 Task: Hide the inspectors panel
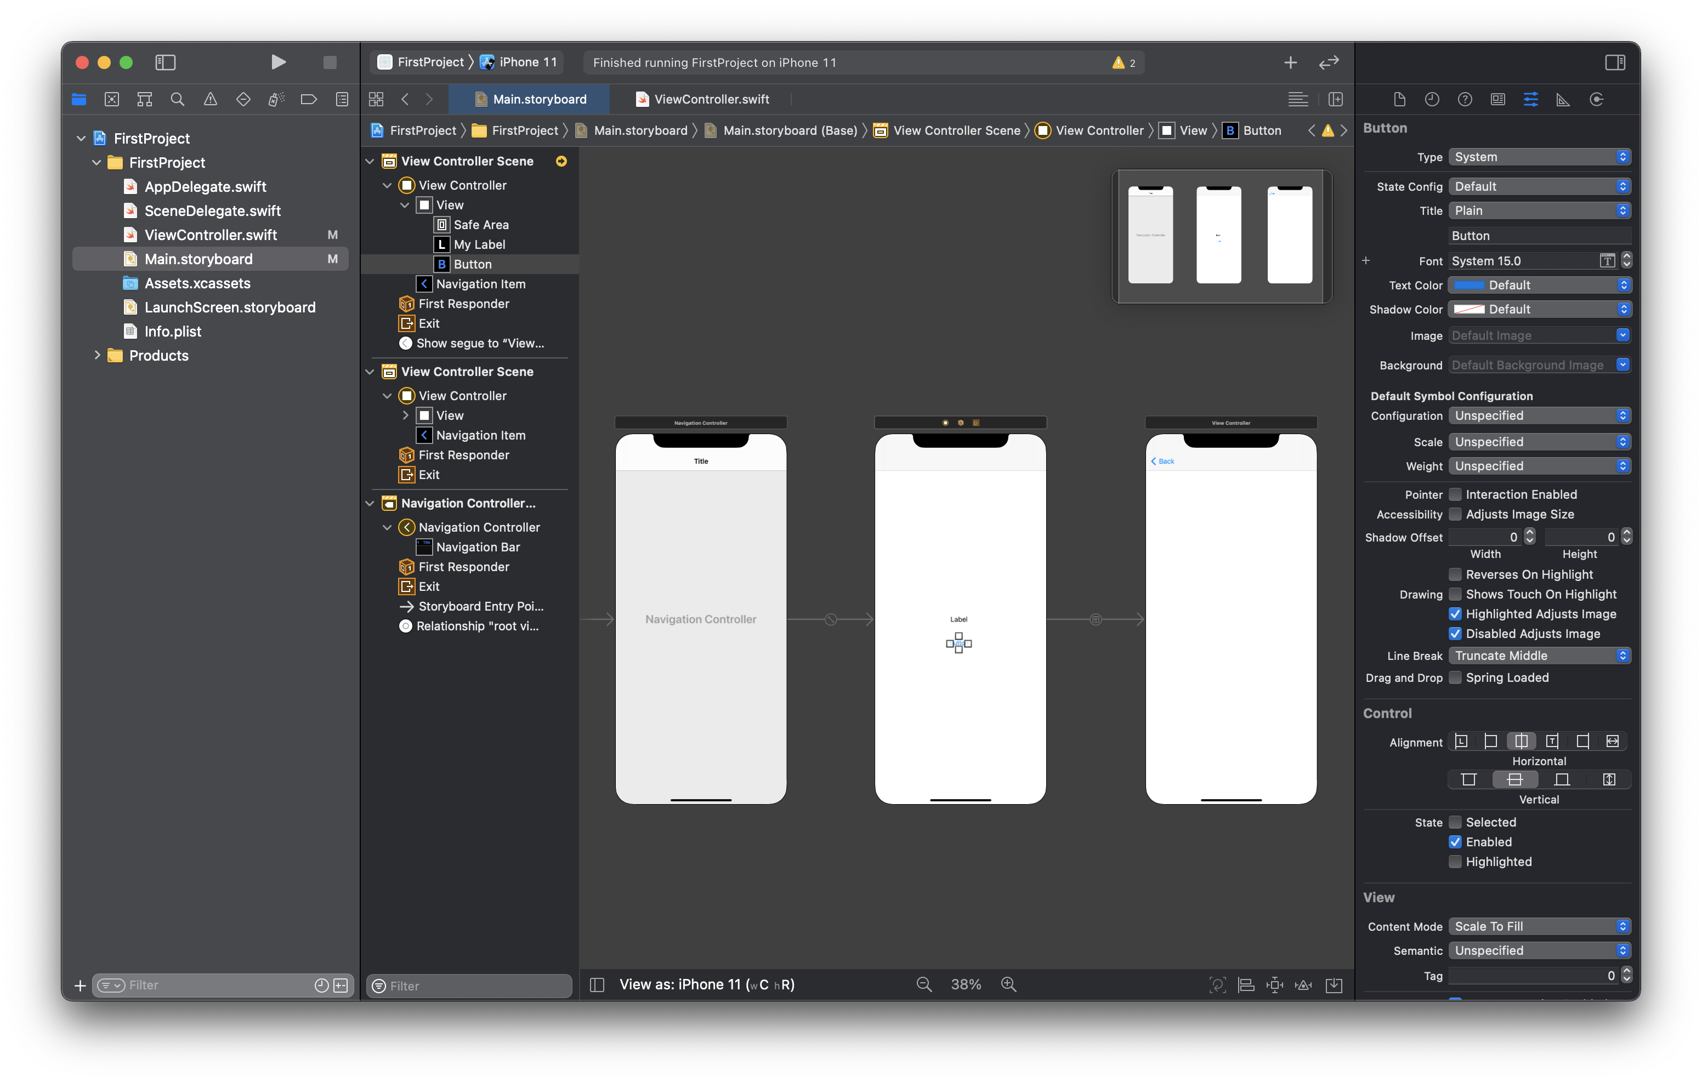tap(1615, 62)
